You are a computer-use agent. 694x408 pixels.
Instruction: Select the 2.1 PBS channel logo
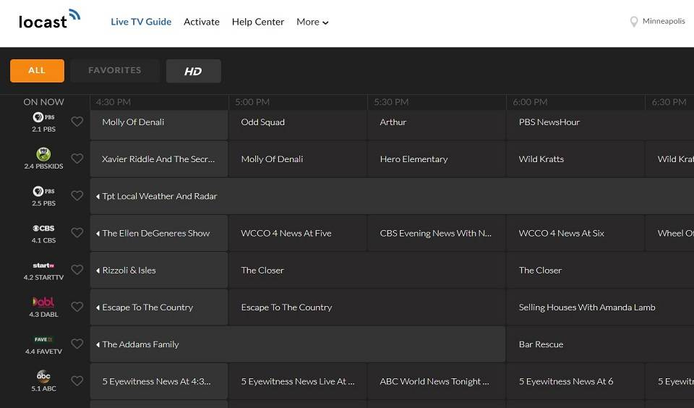[x=43, y=117]
